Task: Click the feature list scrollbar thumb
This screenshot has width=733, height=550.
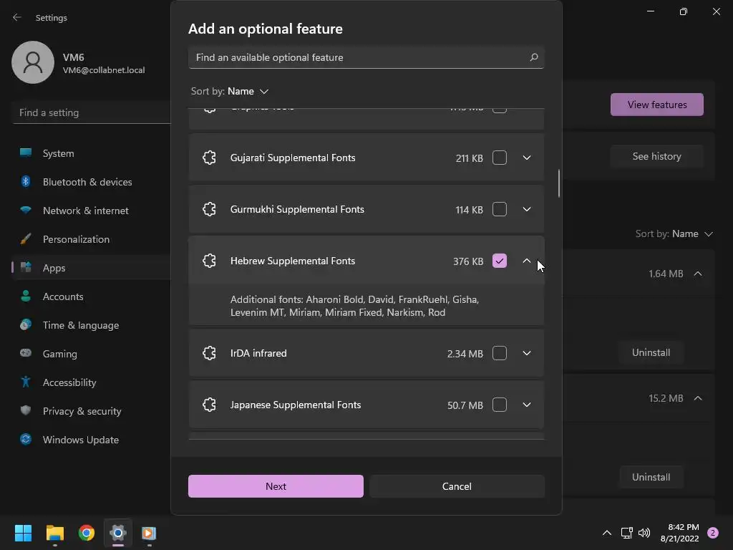Action: [558, 183]
